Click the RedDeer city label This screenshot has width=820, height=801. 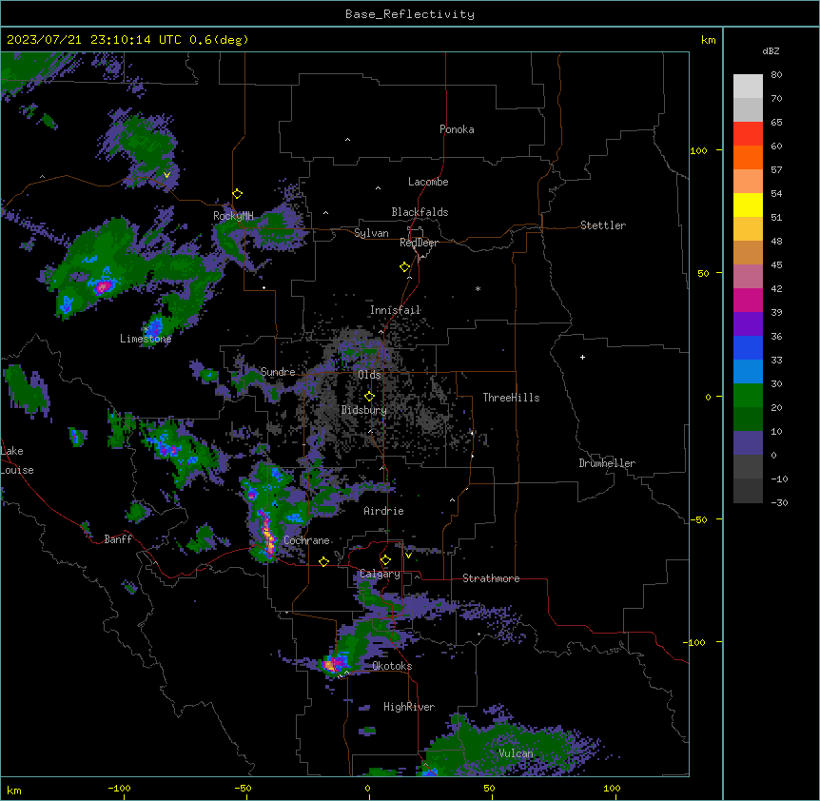point(419,243)
